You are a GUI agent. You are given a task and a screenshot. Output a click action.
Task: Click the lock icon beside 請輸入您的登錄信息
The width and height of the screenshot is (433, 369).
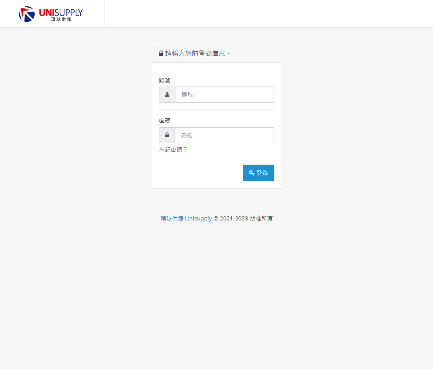coord(161,53)
